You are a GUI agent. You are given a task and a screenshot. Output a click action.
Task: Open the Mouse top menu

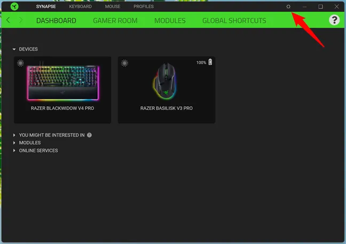[x=113, y=6]
